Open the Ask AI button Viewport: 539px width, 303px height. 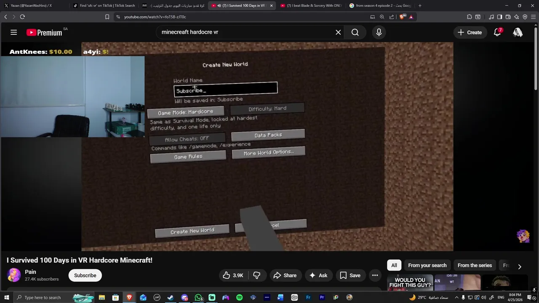[318, 275]
